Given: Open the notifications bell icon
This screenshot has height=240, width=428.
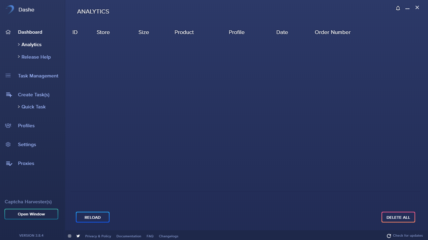Looking at the screenshot, I should (x=398, y=8).
